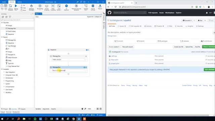This screenshot has height=121, width=215.
Task: Expand the Orchestrator category
Action: [x=4, y=78]
